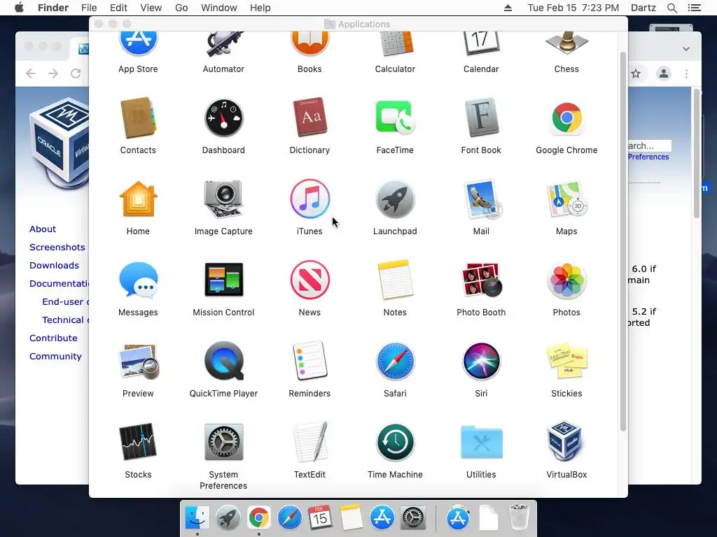Click the eject icon in menu bar
717x537 pixels.
click(508, 8)
